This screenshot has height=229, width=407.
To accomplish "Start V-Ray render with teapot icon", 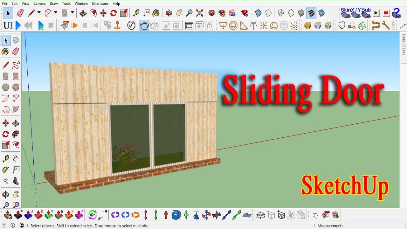I will click(x=144, y=25).
